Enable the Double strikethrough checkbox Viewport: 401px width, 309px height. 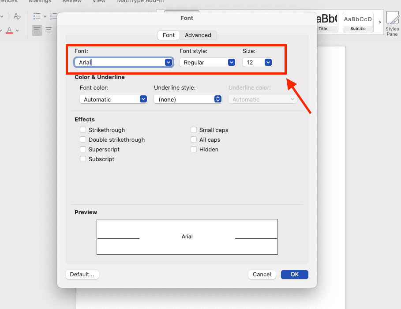[83, 139]
